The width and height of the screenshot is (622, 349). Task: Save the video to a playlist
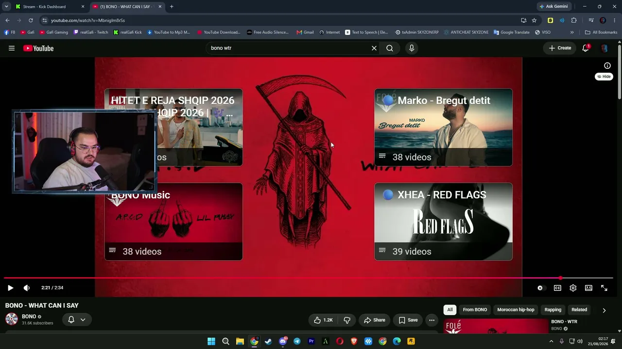click(408, 320)
